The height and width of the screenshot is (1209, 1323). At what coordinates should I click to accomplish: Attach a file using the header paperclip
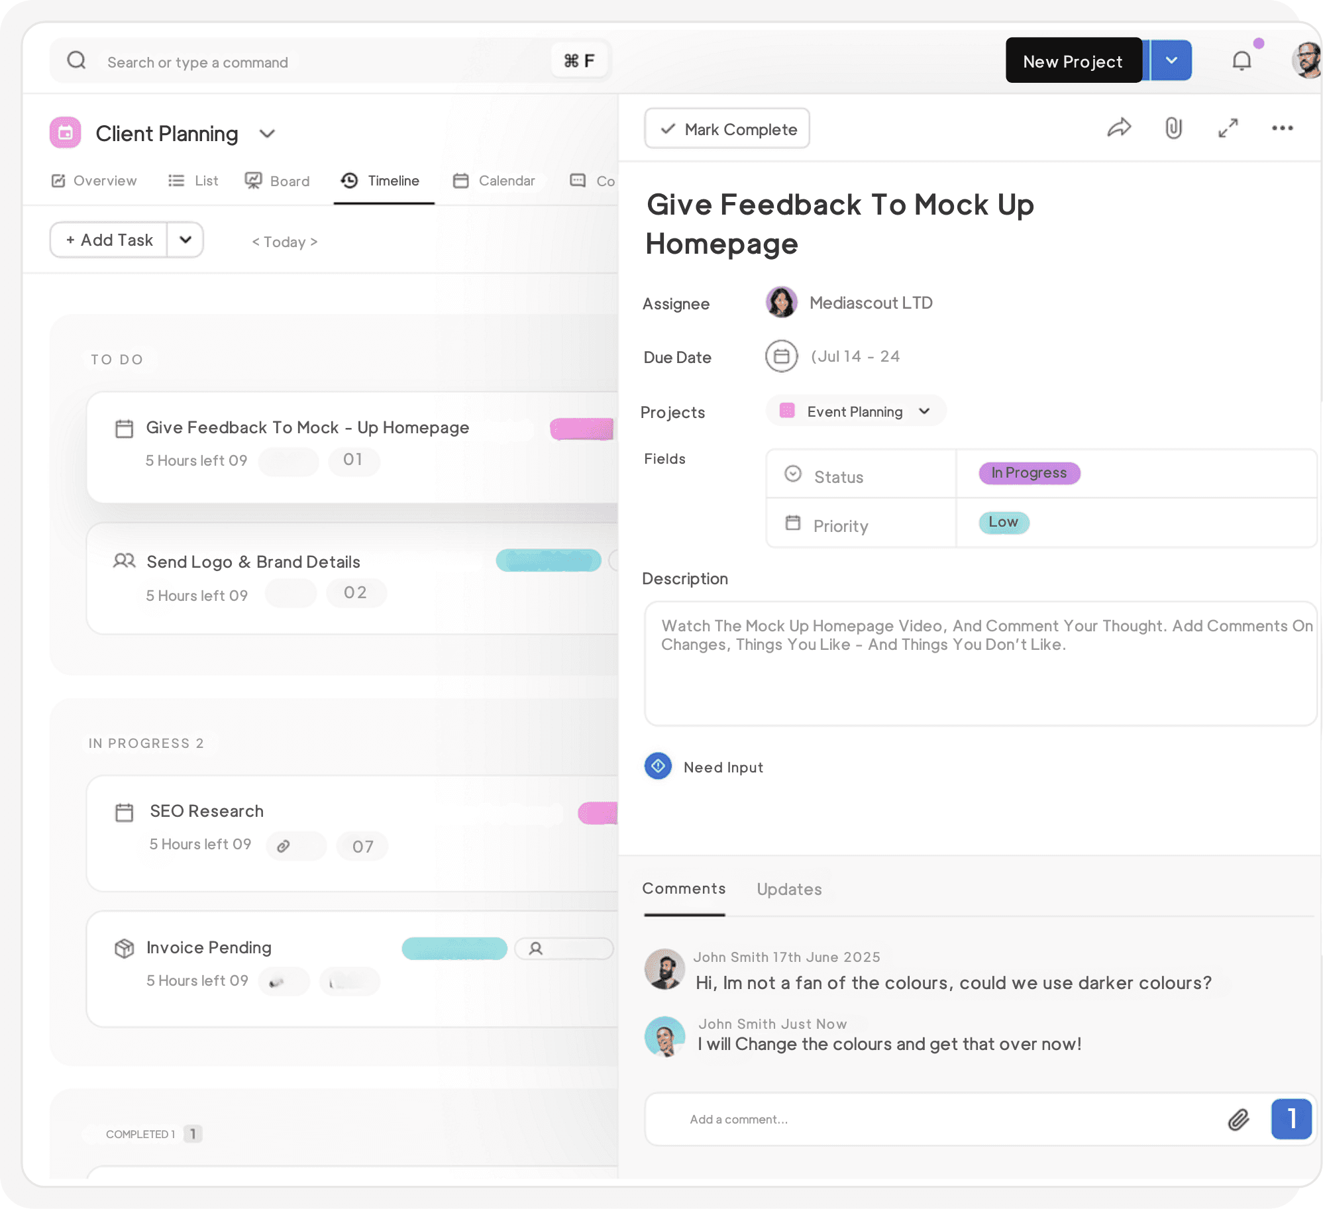[1173, 128]
